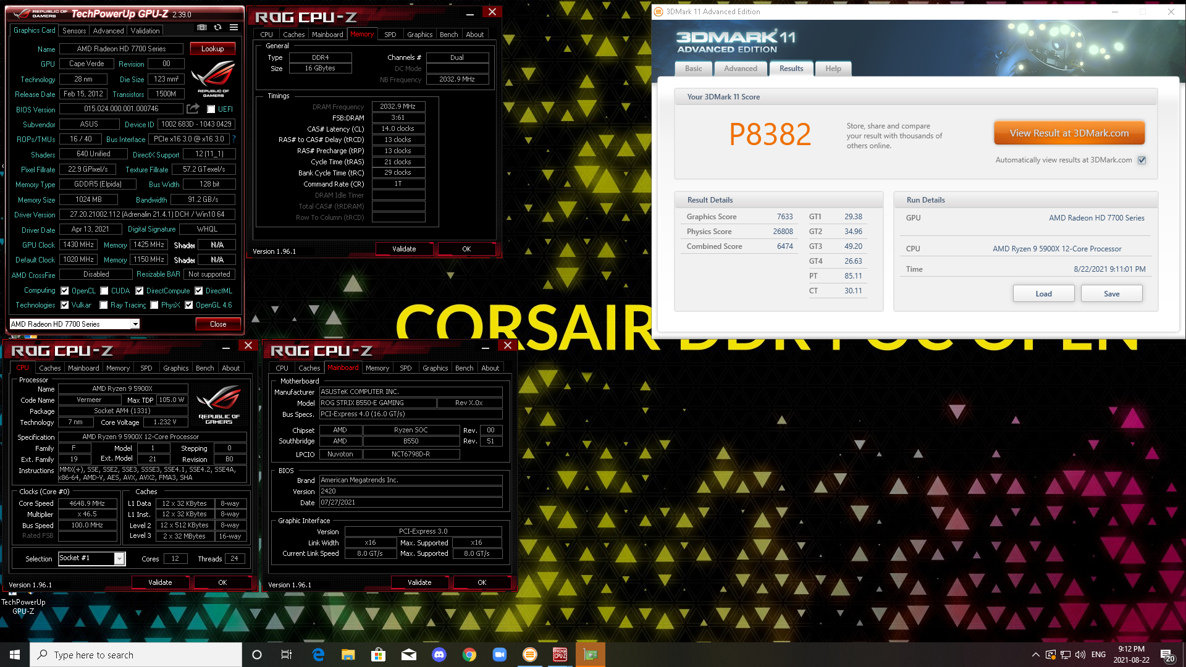Click taskbar search box
1186x667 pixels.
(136, 655)
